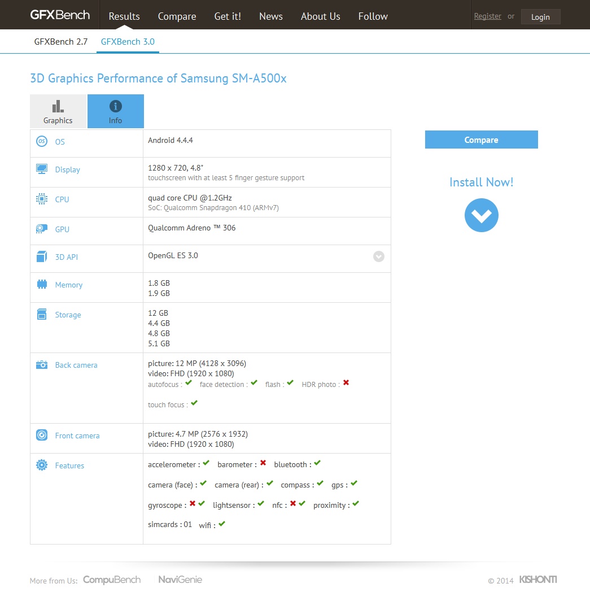Click the check mark beside wifi
590x592 pixels.
(222, 524)
